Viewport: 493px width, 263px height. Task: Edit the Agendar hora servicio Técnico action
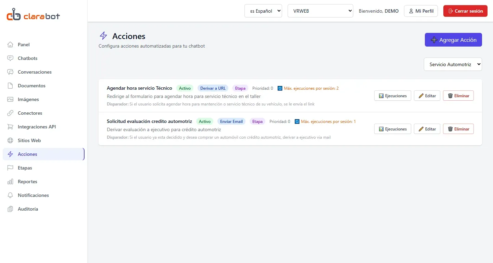coord(427,96)
